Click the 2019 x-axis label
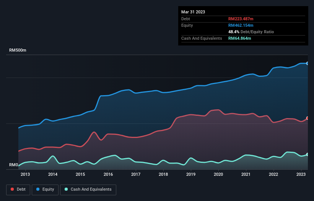This screenshot has height=201, width=314. click(x=191, y=174)
